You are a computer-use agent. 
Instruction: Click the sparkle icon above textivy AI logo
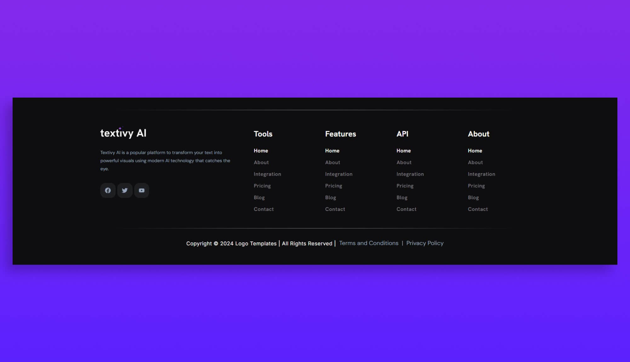(121, 128)
